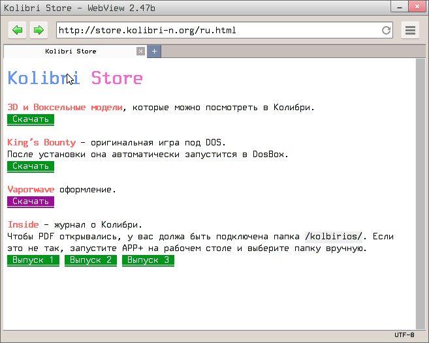Open the Vaporwave link

(31, 189)
